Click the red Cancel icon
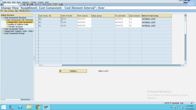The height and width of the screenshot is (110, 196). pos(32,5)
